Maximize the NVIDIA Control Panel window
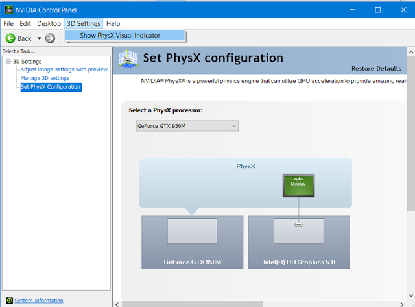 tap(377, 10)
